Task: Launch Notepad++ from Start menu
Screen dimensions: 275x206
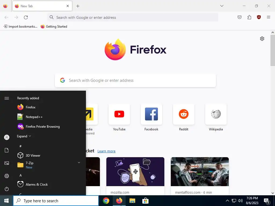Action: click(x=49, y=117)
